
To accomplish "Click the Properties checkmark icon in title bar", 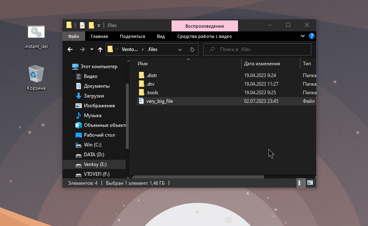I will click(82, 25).
